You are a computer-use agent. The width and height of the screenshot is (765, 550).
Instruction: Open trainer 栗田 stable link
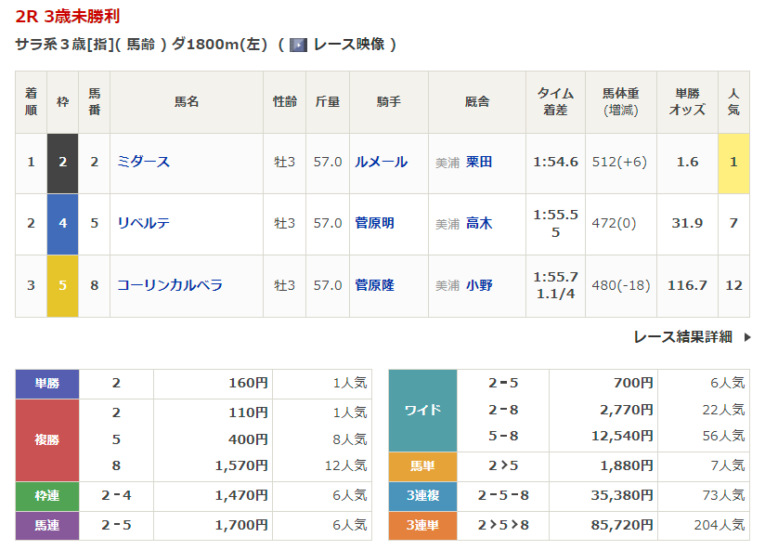[x=479, y=162]
